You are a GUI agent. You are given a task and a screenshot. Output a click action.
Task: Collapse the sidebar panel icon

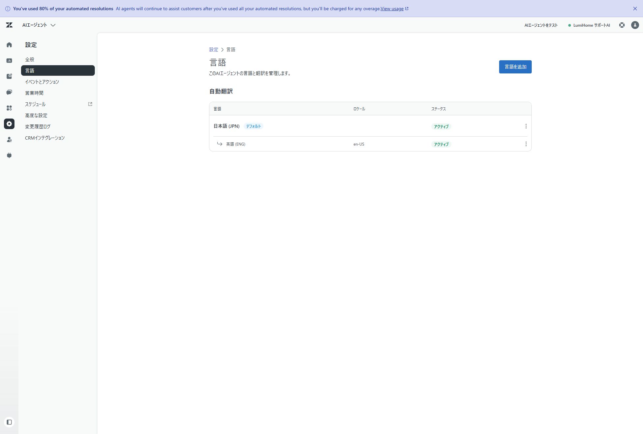pos(9,422)
